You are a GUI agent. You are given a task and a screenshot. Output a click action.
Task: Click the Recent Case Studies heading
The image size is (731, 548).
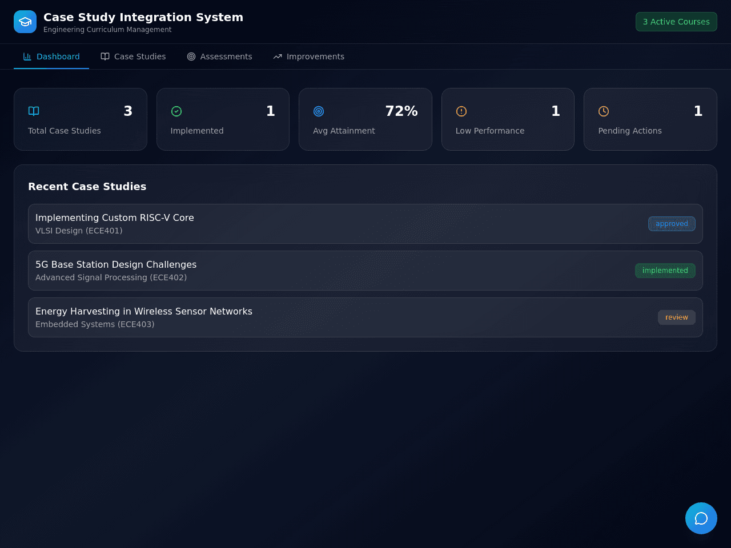(x=87, y=187)
